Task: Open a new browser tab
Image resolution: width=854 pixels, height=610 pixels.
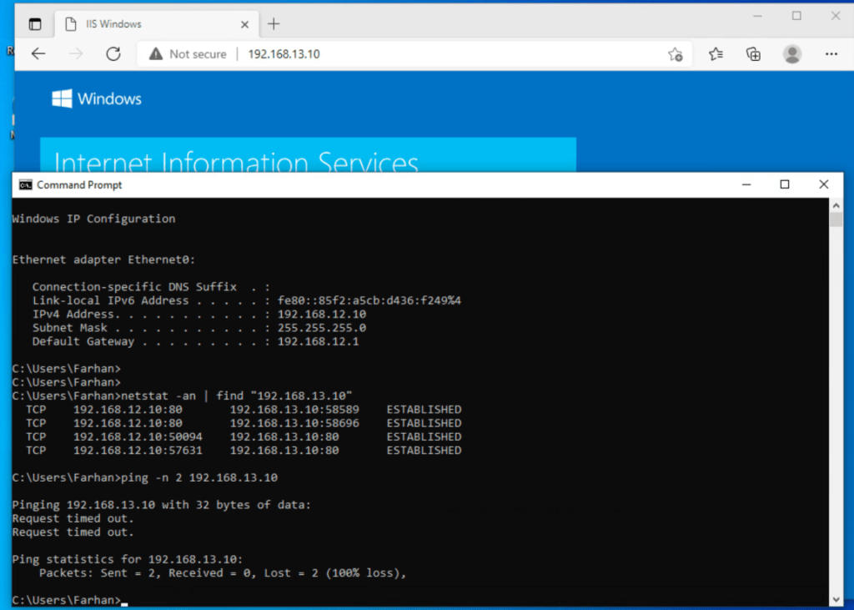Action: tap(274, 24)
